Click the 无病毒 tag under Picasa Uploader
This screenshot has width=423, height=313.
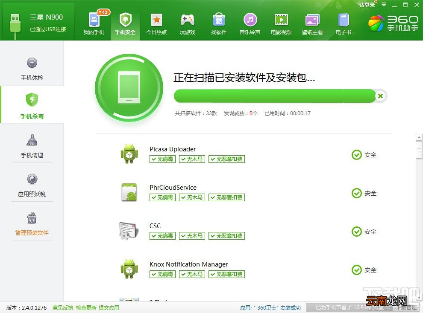[163, 159]
